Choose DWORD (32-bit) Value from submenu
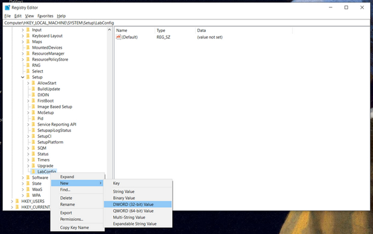The height and width of the screenshot is (234, 373). tap(138, 204)
